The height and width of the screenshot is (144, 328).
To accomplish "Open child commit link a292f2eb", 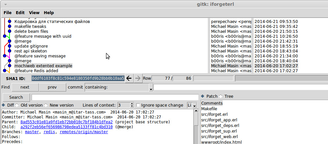I will click(x=66, y=127).
